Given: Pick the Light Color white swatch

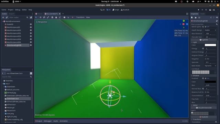Looking at the screenshot, I should pyautogui.click(x=210, y=45).
